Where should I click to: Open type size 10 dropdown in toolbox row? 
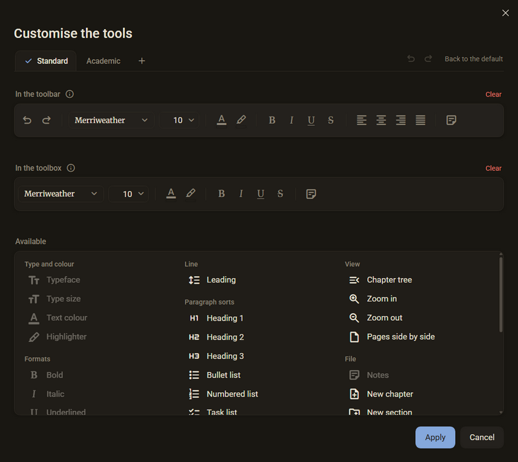click(x=128, y=194)
